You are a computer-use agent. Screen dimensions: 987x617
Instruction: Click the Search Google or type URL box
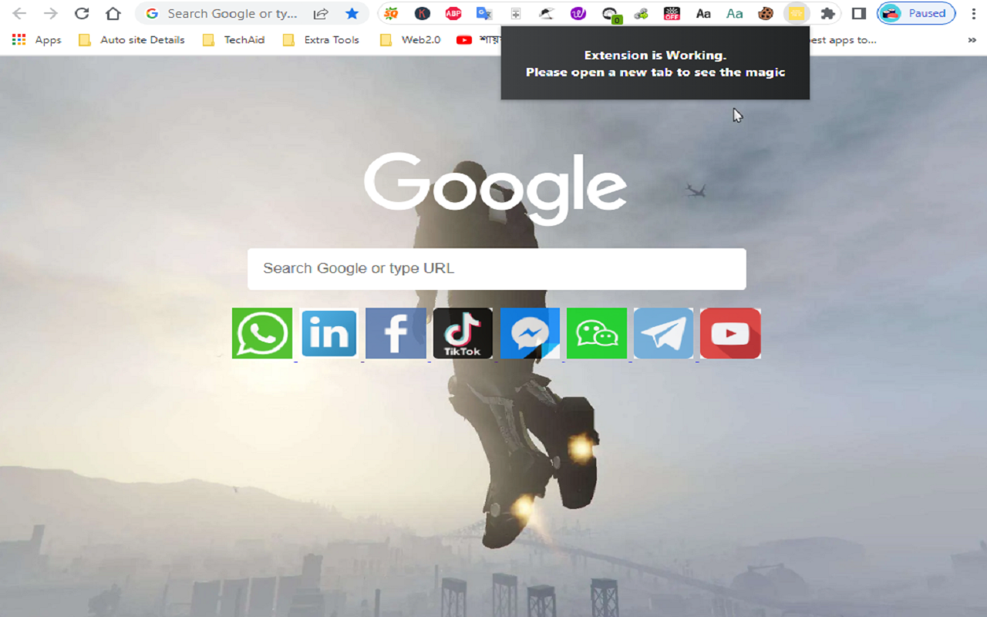tap(497, 268)
